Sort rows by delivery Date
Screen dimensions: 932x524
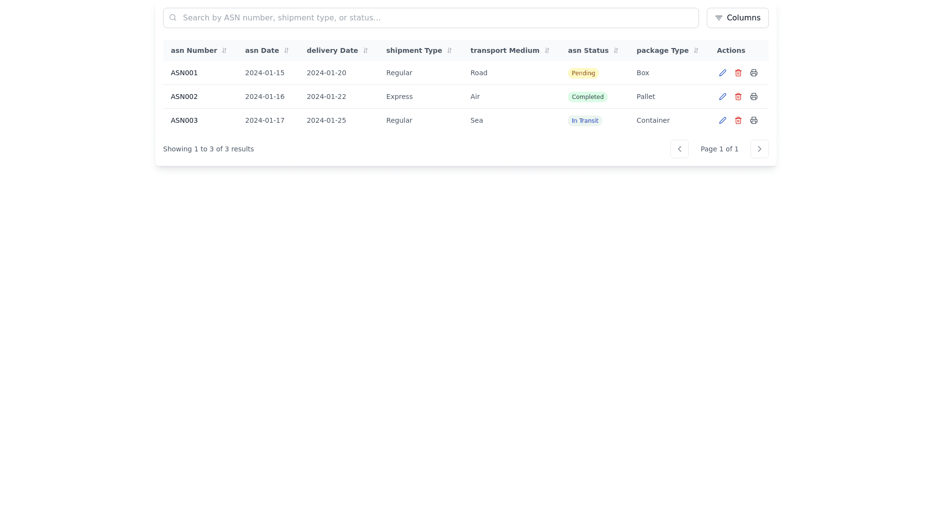point(365,50)
